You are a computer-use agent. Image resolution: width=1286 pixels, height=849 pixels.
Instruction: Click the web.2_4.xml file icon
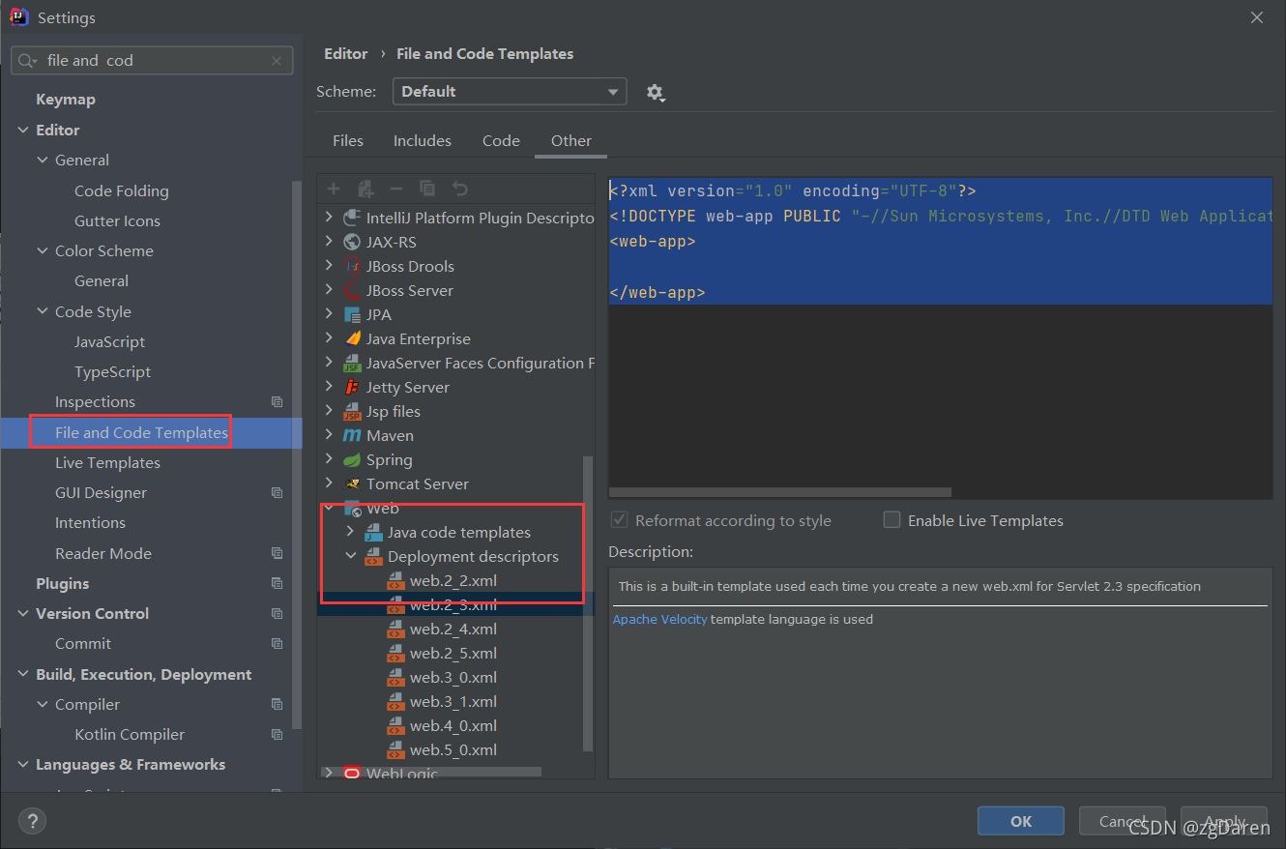tap(395, 629)
